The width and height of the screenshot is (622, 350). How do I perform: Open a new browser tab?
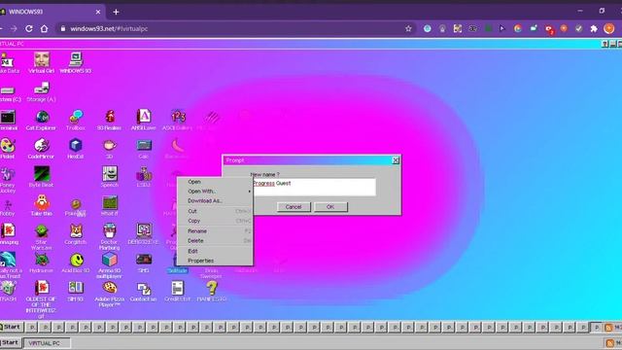(116, 12)
